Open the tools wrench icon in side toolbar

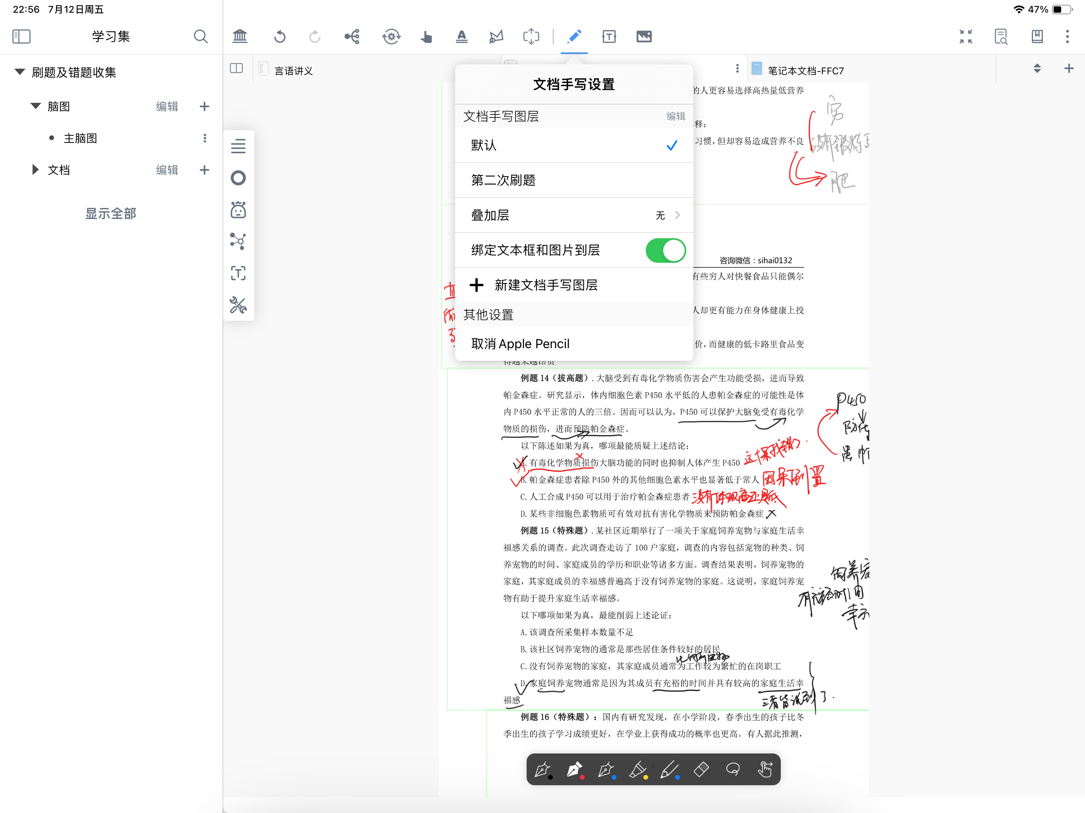238,305
